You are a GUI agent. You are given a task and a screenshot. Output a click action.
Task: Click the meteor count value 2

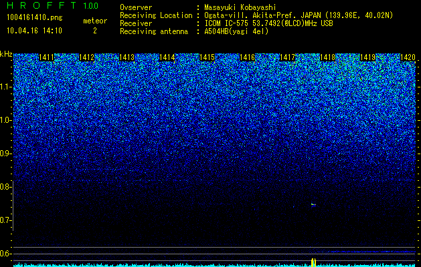[x=95, y=31]
